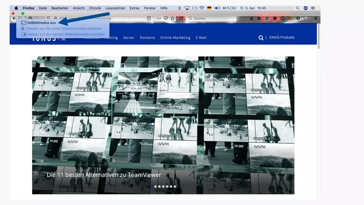Show sidebars toolbar icon

pyautogui.click(x=282, y=19)
